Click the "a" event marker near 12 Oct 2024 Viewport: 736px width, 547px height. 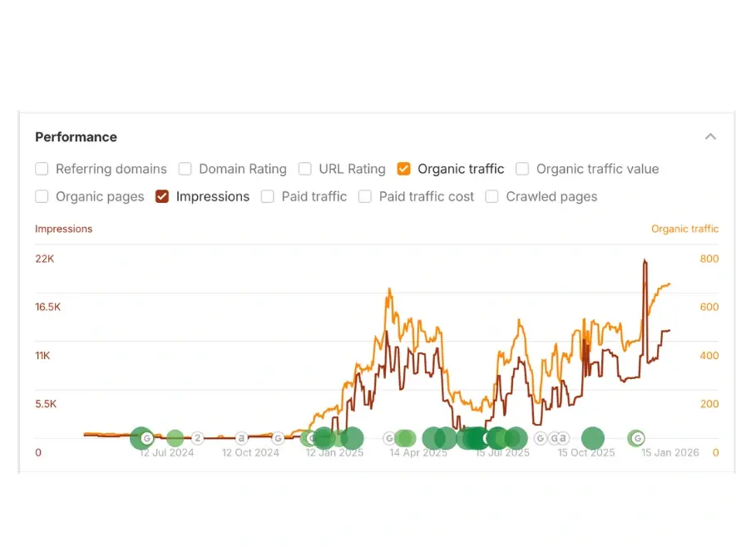[241, 437]
